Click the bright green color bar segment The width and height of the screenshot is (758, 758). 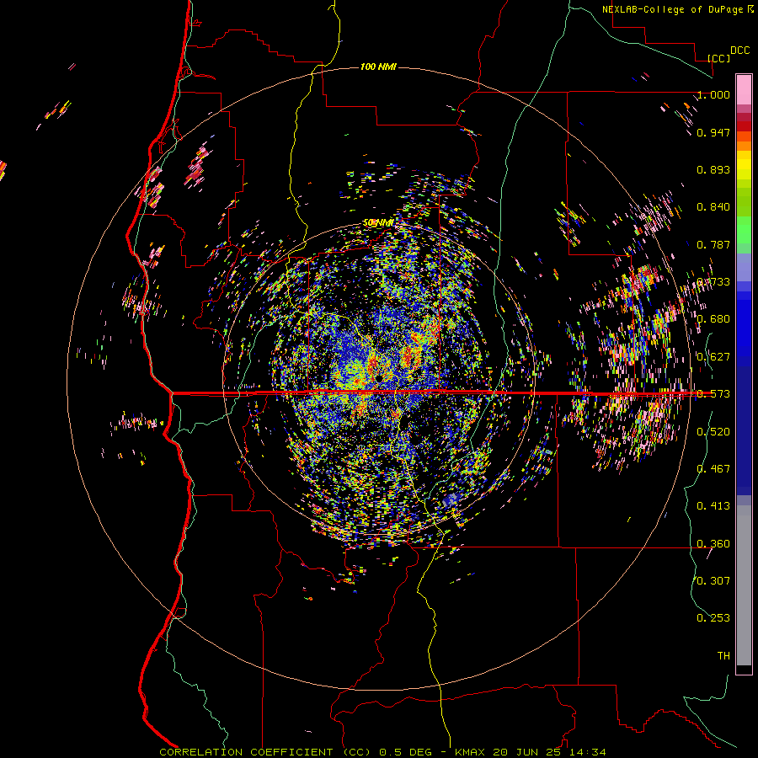click(744, 230)
